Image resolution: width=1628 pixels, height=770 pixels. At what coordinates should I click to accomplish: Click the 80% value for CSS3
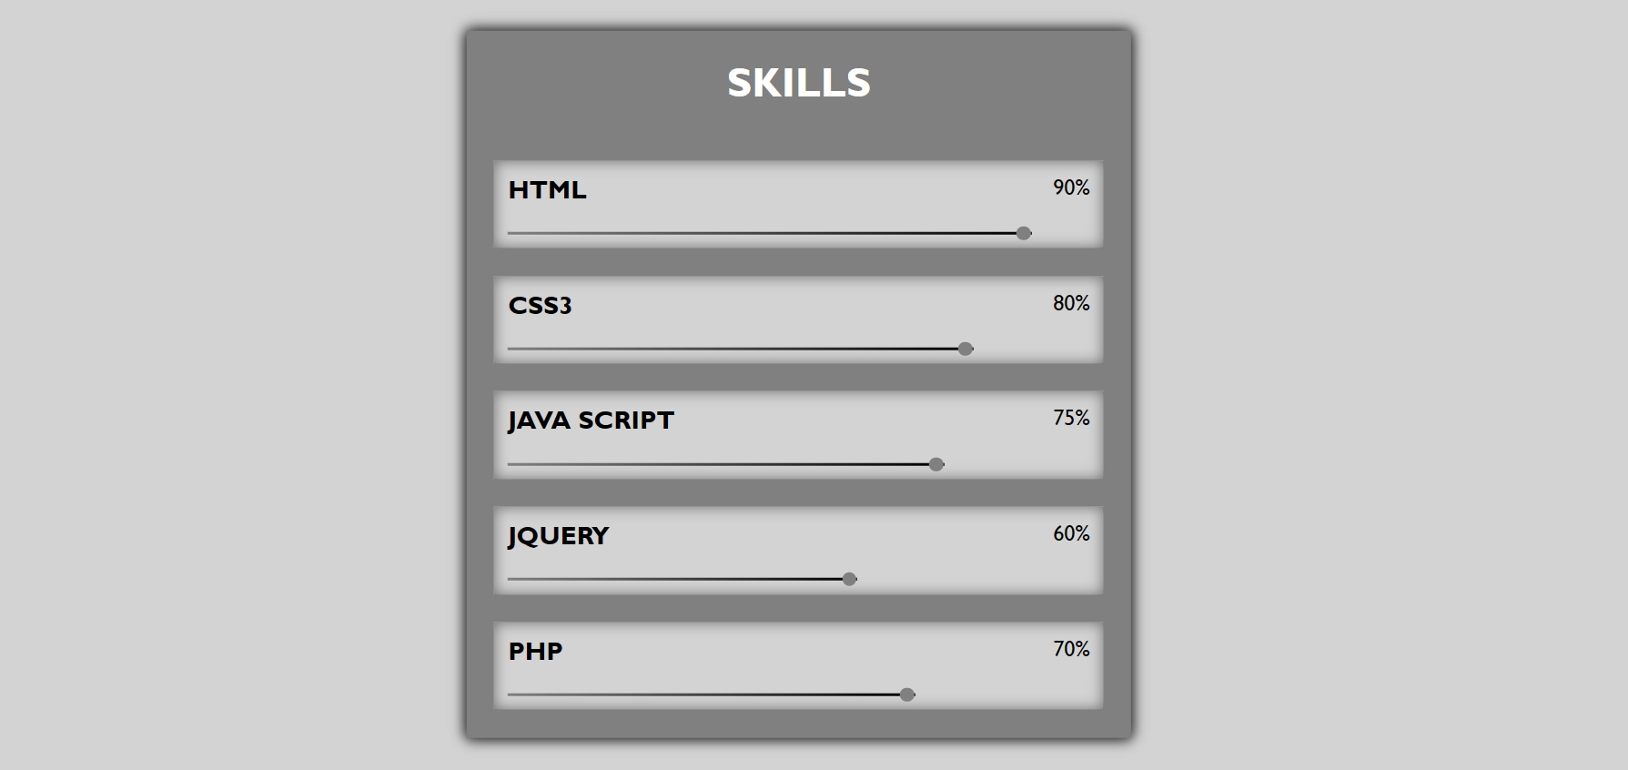tap(1071, 303)
